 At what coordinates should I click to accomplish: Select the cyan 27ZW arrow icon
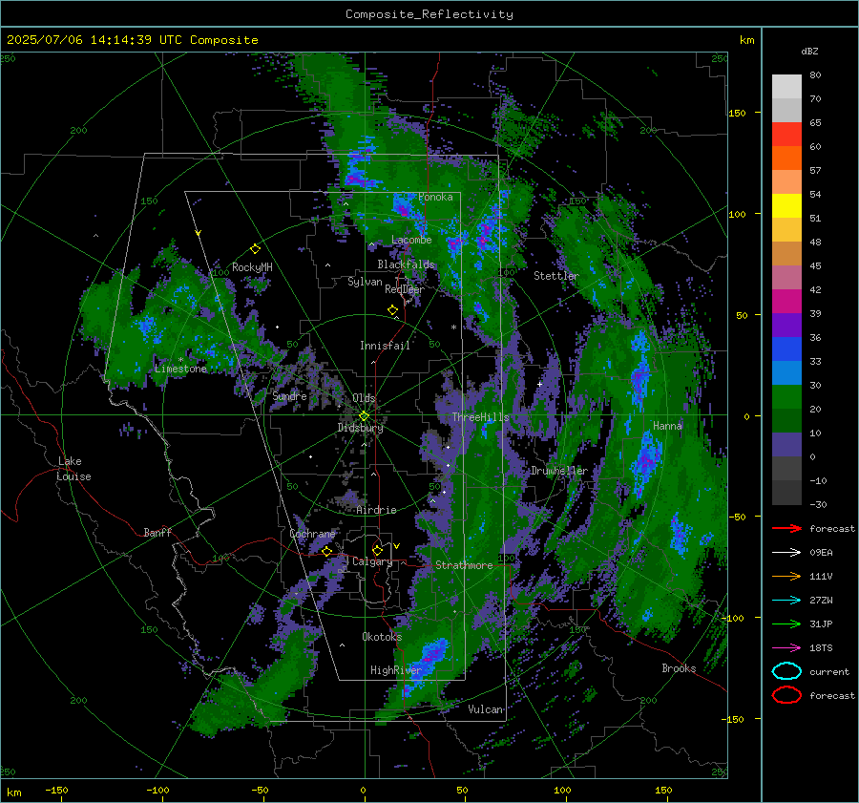coord(786,601)
